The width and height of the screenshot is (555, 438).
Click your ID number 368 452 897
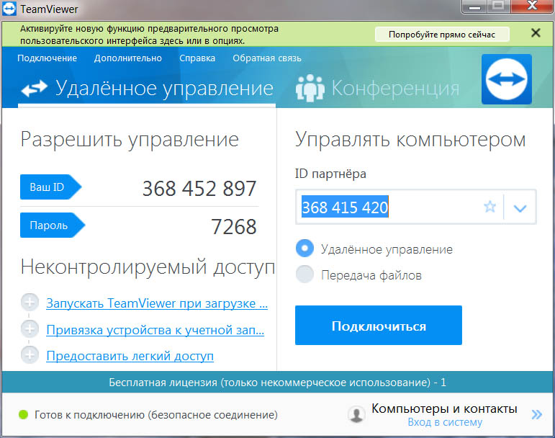pyautogui.click(x=199, y=188)
